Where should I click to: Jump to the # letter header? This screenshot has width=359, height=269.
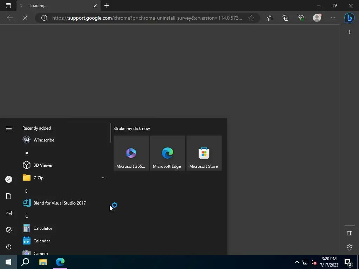pyautogui.click(x=27, y=153)
